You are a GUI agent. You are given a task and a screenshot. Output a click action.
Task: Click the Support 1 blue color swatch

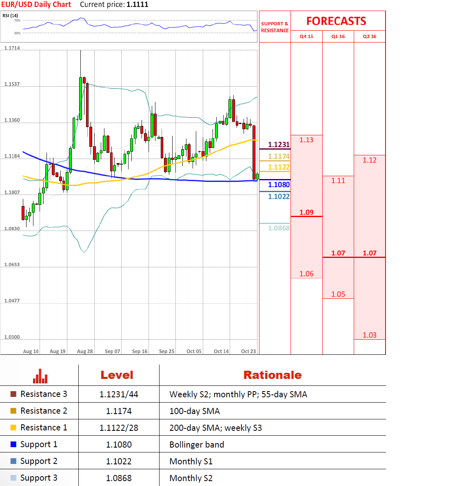tap(13, 444)
